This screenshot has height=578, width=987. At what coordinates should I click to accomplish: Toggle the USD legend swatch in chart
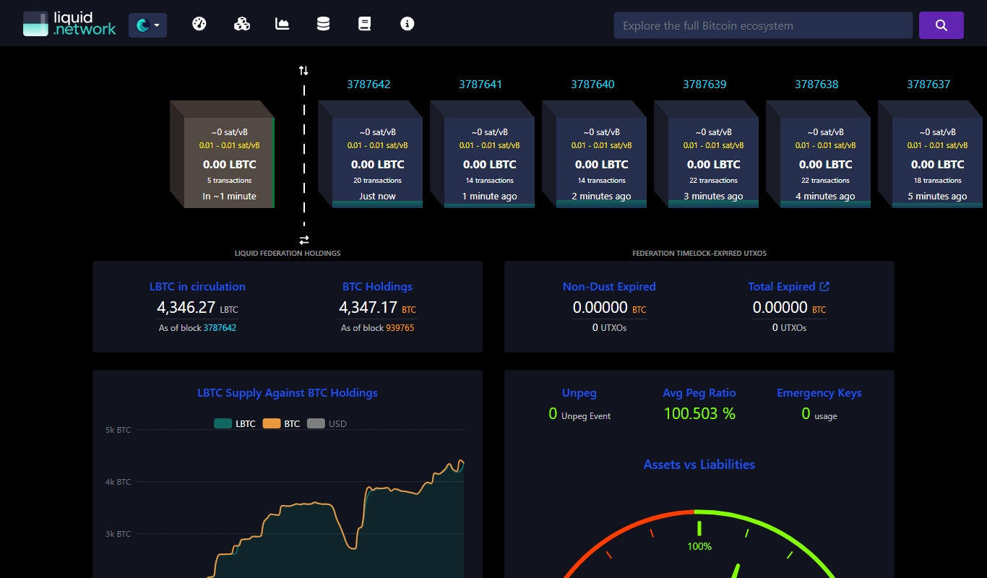point(316,424)
